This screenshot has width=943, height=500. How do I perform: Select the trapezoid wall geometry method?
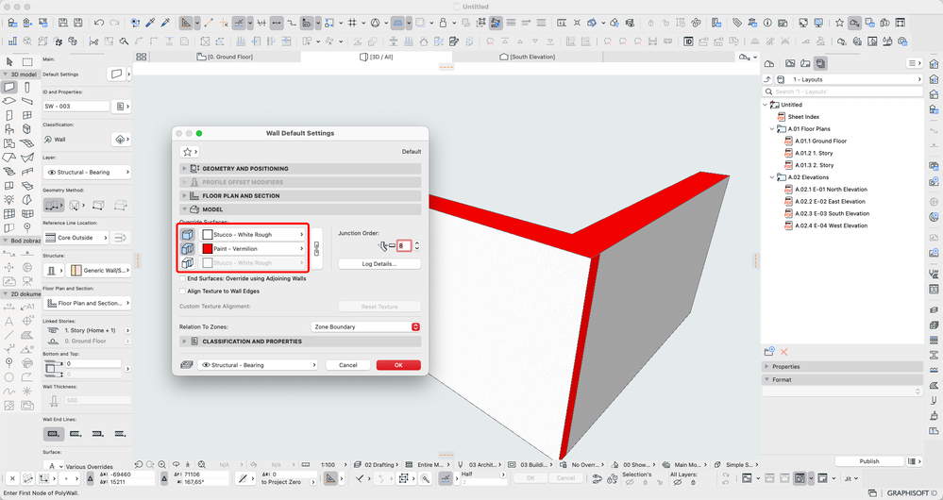98,205
